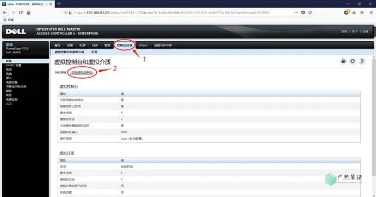Click the extension icon with the notification badge
The width and height of the screenshot is (376, 197).
tap(347, 12)
